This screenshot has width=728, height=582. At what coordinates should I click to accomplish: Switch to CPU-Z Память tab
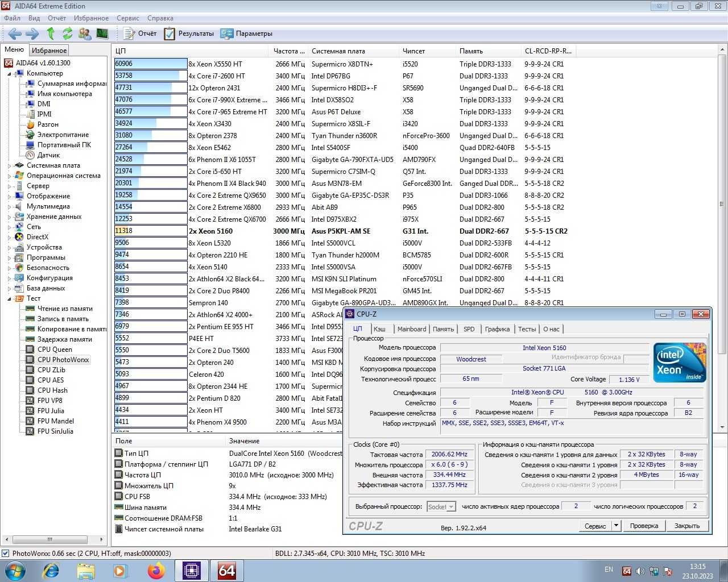click(443, 329)
